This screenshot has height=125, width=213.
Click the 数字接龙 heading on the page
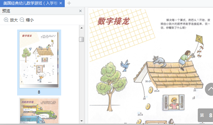point(114,21)
